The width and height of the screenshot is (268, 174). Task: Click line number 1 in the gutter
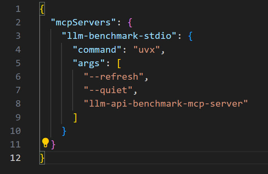coord(18,9)
